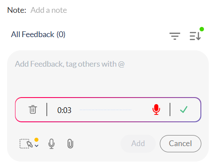Click the 0:03 recording timer
Viewport: 215px width, 162px height.
pos(64,110)
